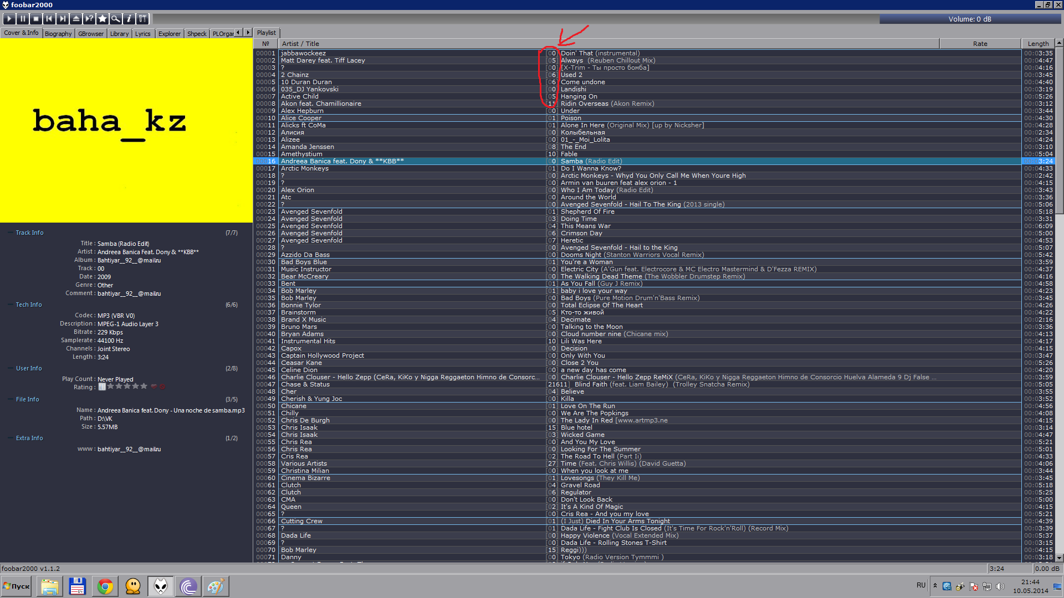Open Google Chrome from the taskbar
Viewport: 1064px width, 598px height.
[105, 586]
